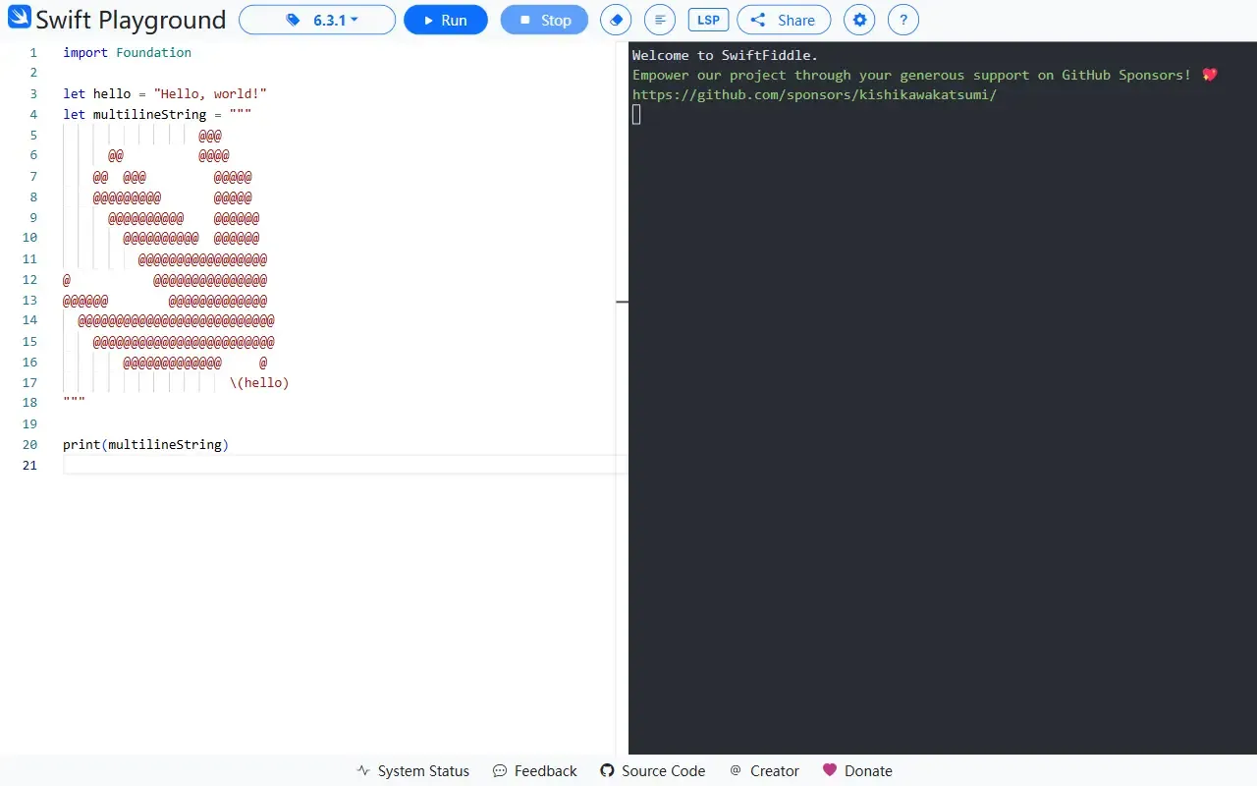
Task: Click the Swift Playground title text
Action: tap(131, 20)
